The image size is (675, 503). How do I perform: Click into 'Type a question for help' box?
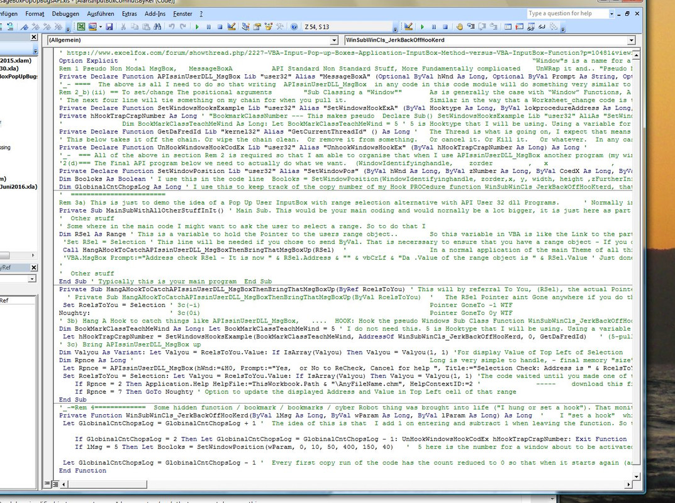(x=567, y=14)
